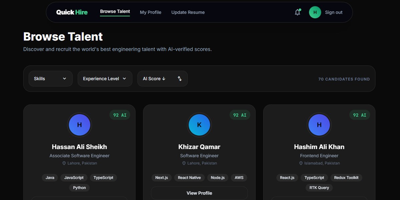The width and height of the screenshot is (400, 200).
Task: Click the Quick Hire logo
Action: 72,12
